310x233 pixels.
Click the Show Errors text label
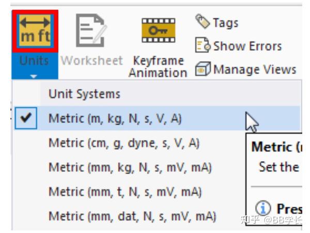[x=247, y=45]
